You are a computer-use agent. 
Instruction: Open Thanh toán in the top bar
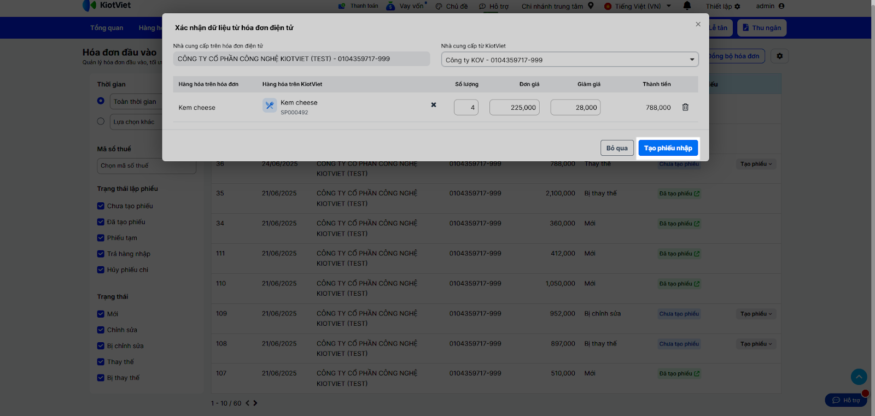[358, 6]
